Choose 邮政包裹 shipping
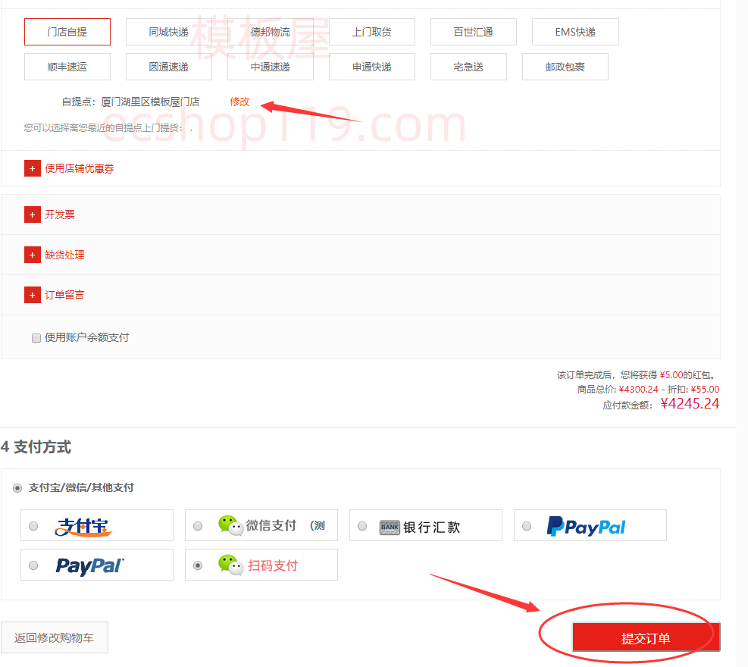748x667 pixels. [565, 67]
